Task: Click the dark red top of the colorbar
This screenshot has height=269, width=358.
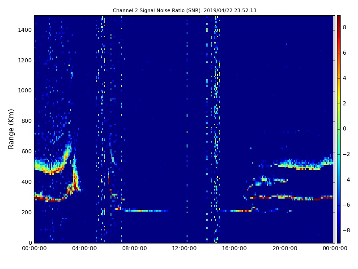Action: pyautogui.click(x=339, y=19)
